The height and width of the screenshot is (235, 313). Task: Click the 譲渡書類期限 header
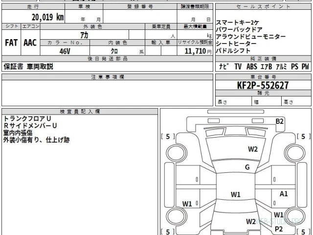[195, 6]
